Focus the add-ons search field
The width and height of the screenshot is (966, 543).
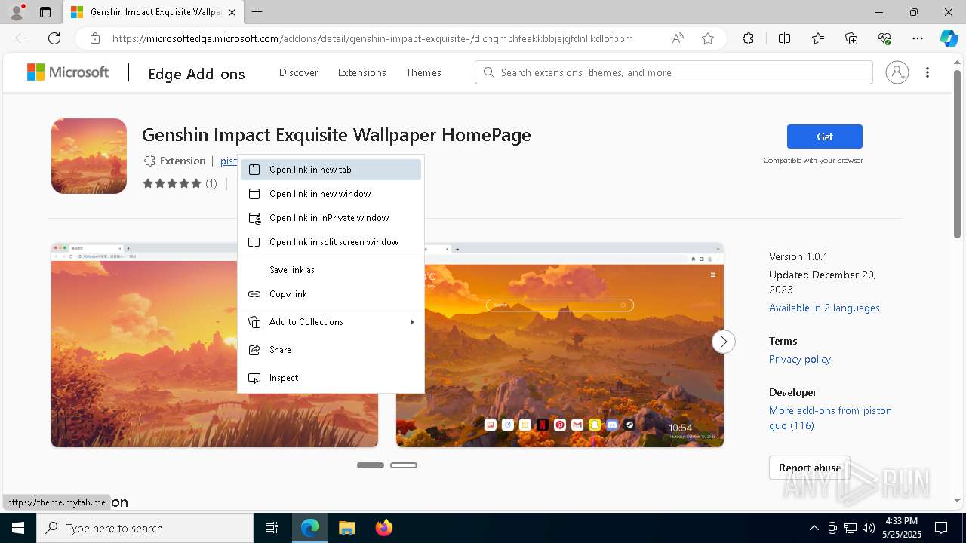[x=674, y=72]
